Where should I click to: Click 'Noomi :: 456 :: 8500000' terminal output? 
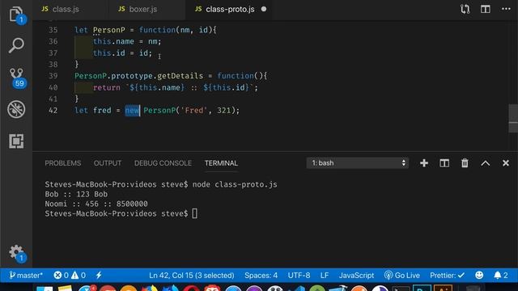96,204
